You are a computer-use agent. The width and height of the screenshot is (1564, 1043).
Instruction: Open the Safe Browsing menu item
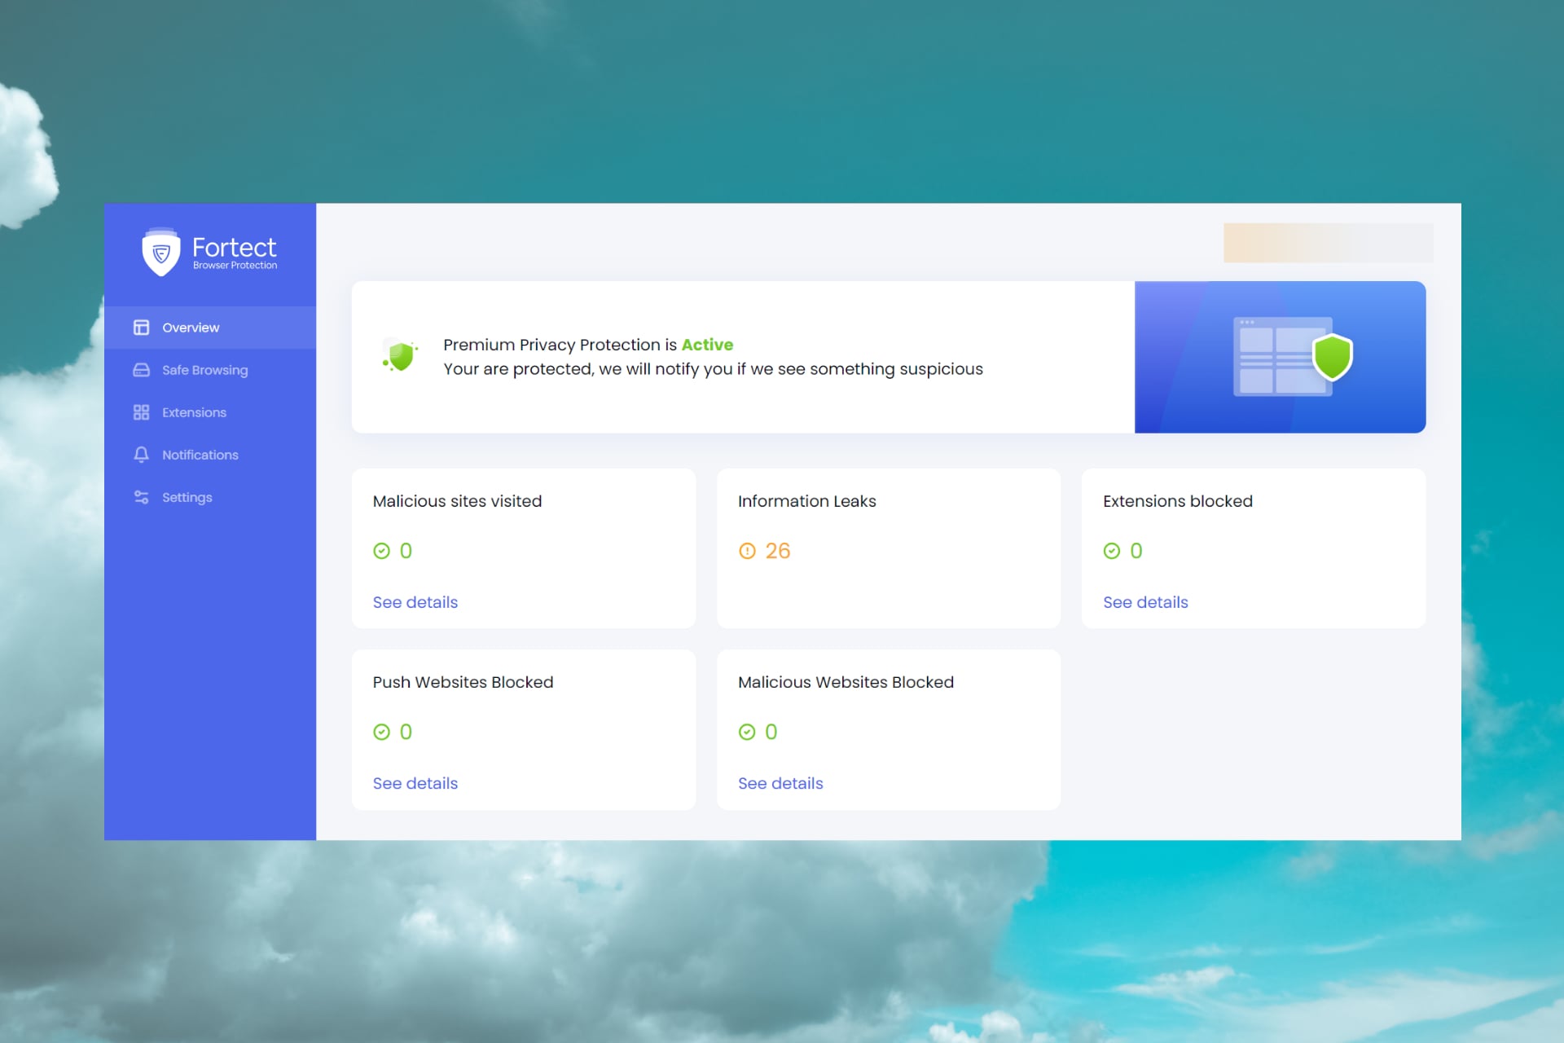(x=204, y=370)
